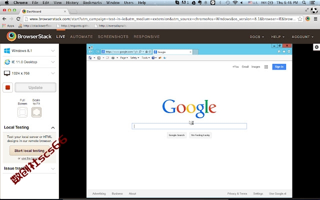Open the settings gear on the right edge
Screen dimensions: 320x200
(x=316, y=47)
